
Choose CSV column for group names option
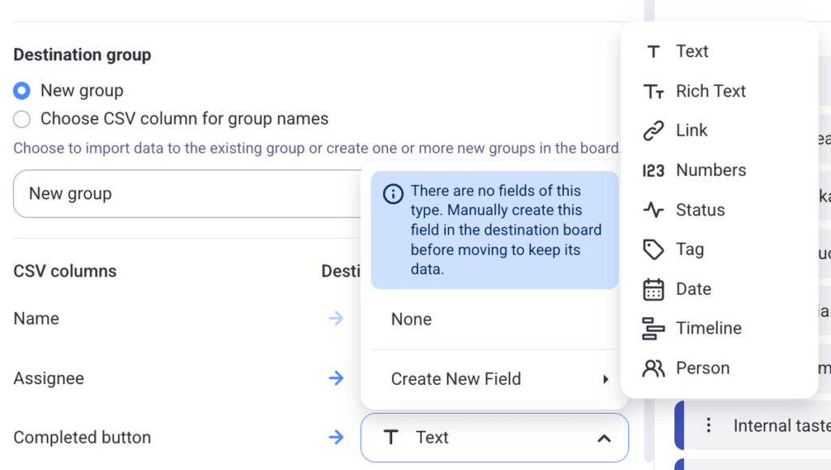click(x=21, y=119)
